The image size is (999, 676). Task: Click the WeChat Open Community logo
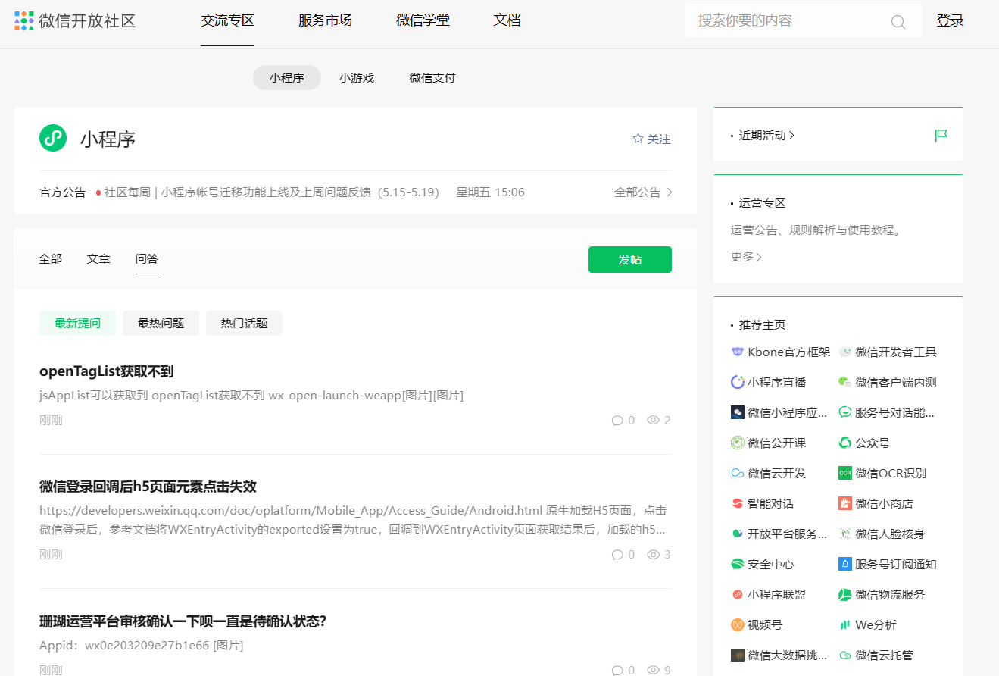[74, 20]
